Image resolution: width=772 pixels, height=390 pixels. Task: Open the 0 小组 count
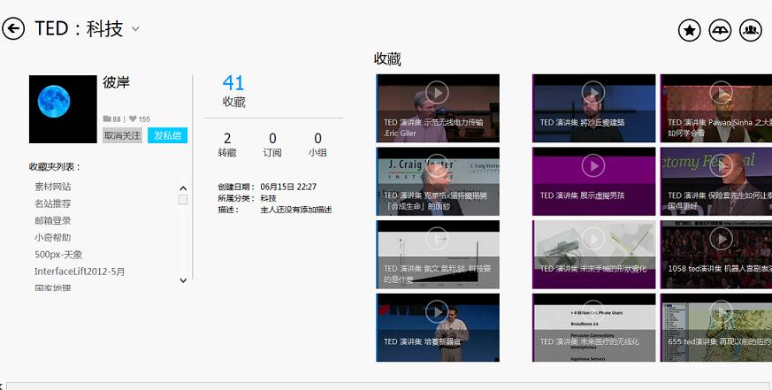click(317, 145)
